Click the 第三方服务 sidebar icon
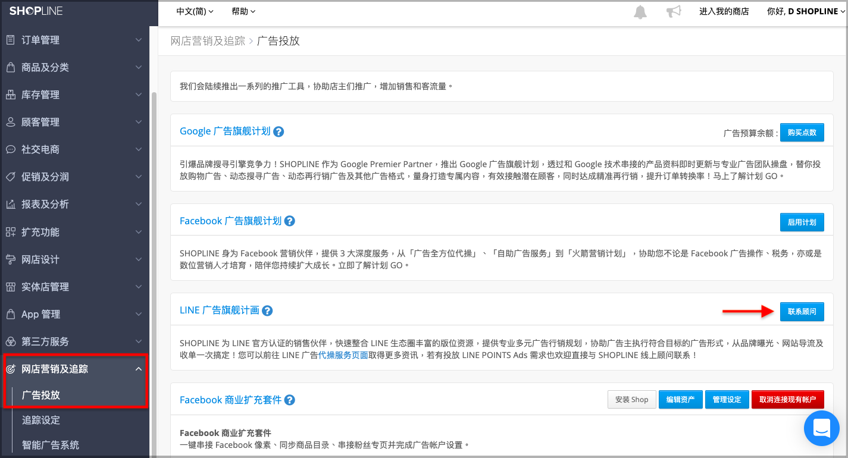This screenshot has width=848, height=458. (x=10, y=341)
